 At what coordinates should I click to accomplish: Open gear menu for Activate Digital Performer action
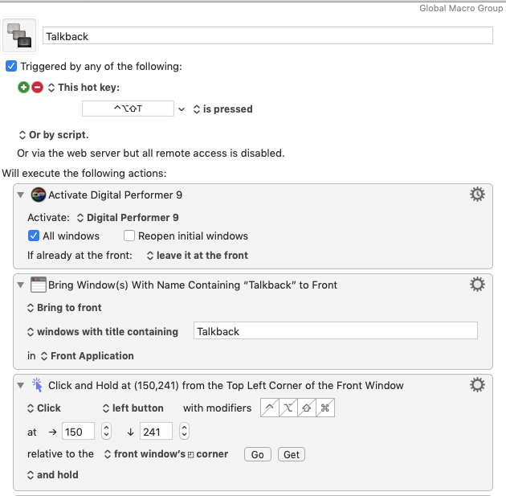click(477, 195)
